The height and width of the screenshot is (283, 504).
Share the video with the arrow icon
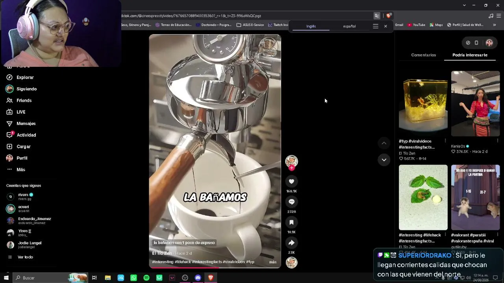click(291, 243)
